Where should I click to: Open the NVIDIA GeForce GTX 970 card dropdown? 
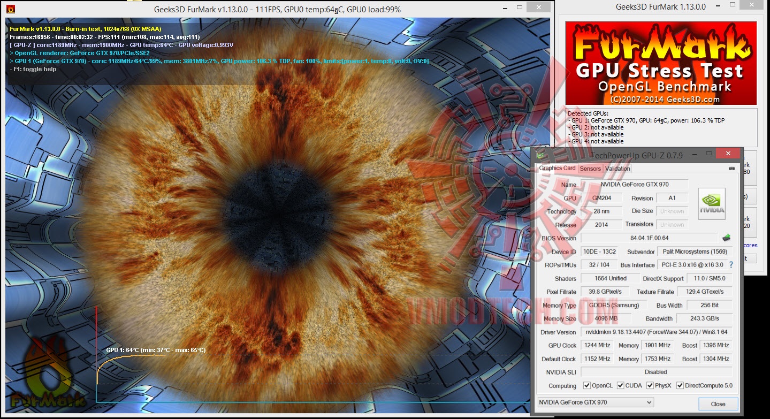pyautogui.click(x=595, y=402)
